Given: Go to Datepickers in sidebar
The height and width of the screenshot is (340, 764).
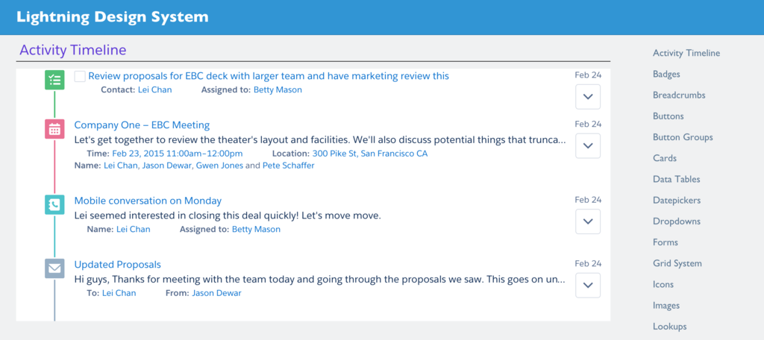Looking at the screenshot, I should (x=677, y=200).
